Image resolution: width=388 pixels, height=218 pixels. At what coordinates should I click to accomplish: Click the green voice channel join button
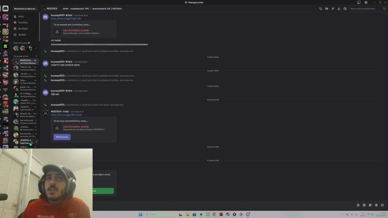coord(103,191)
